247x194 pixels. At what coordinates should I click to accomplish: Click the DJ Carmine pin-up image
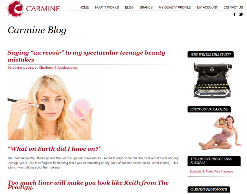click(219, 132)
